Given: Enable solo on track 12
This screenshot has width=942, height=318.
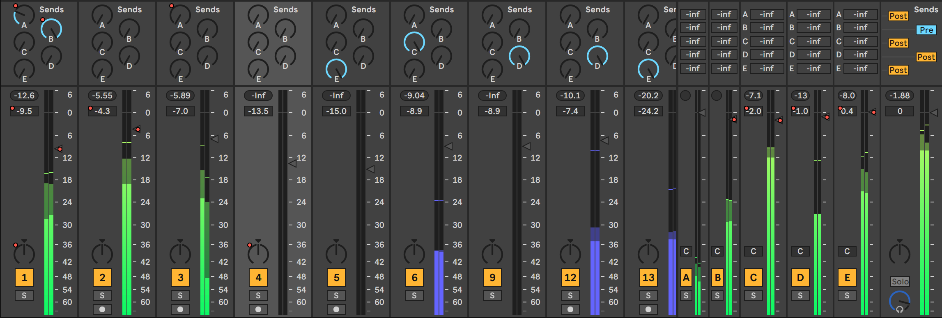Looking at the screenshot, I should [x=570, y=295].
